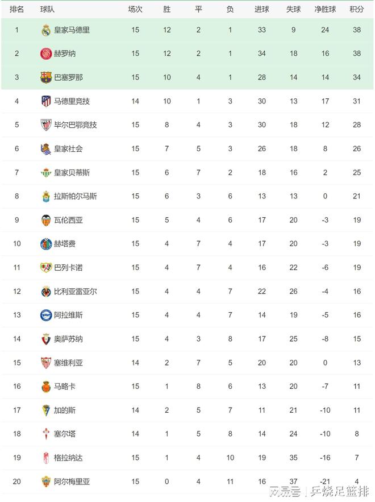The image size is (375, 502).
Task: Click the Alavés blue round crest
Action: [46, 315]
